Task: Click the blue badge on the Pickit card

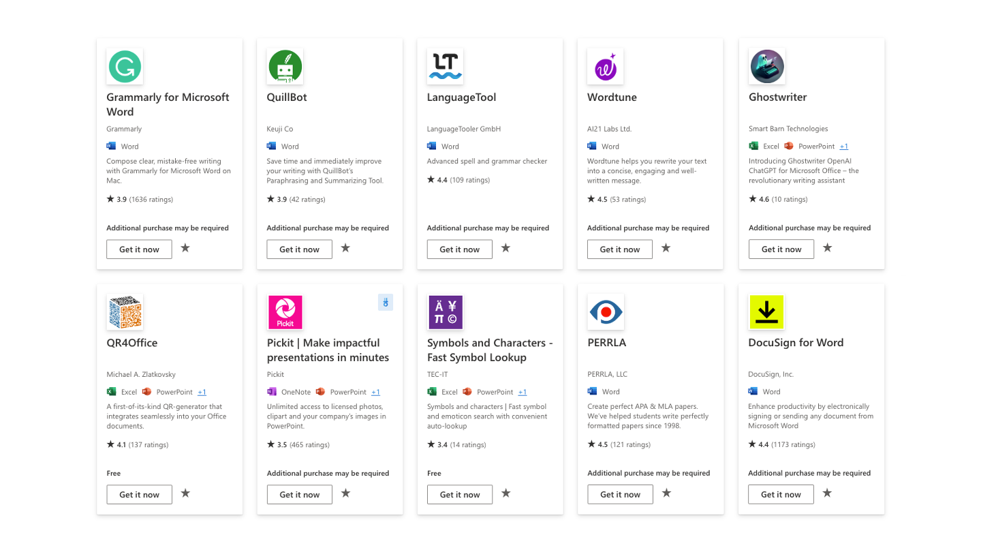Action: 386,302
